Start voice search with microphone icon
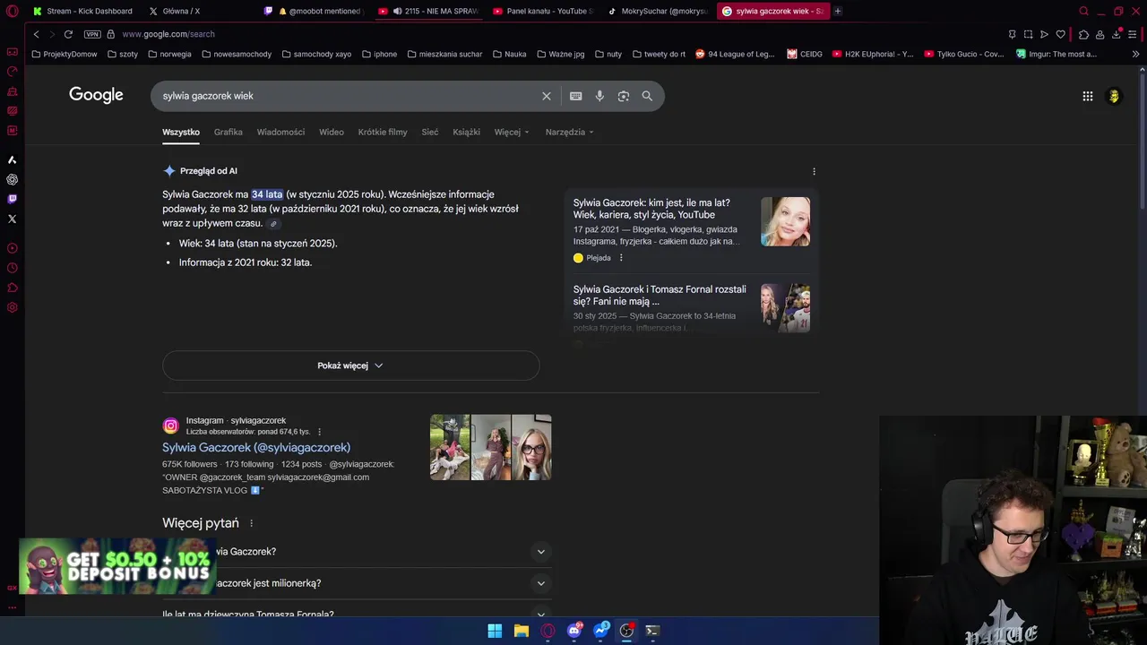Viewport: 1147px width, 645px height. point(599,96)
